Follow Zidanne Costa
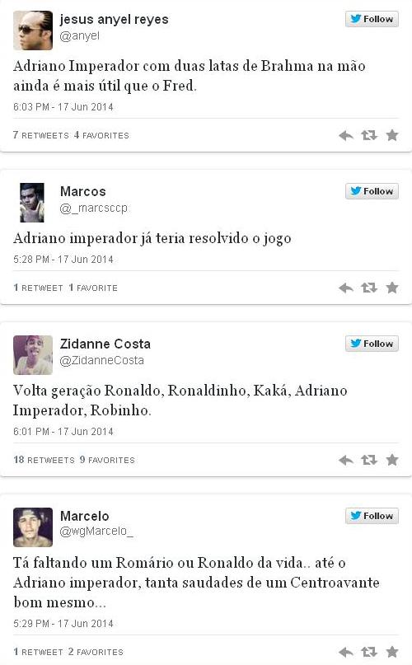This screenshot has width=412, height=665. 372,344
